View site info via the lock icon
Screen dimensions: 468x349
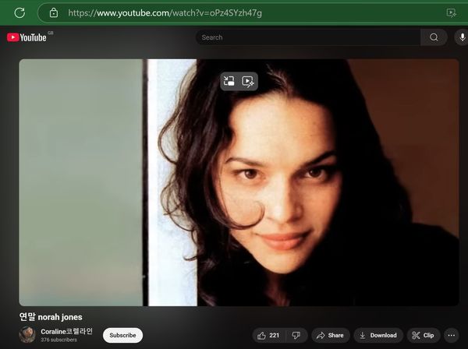54,12
